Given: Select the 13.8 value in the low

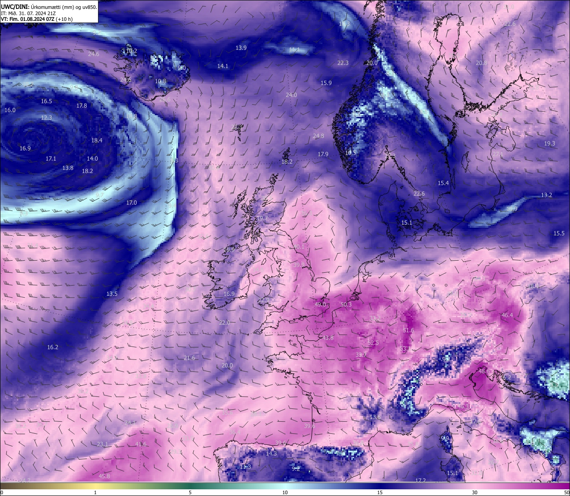Looking at the screenshot, I should pos(68,168).
